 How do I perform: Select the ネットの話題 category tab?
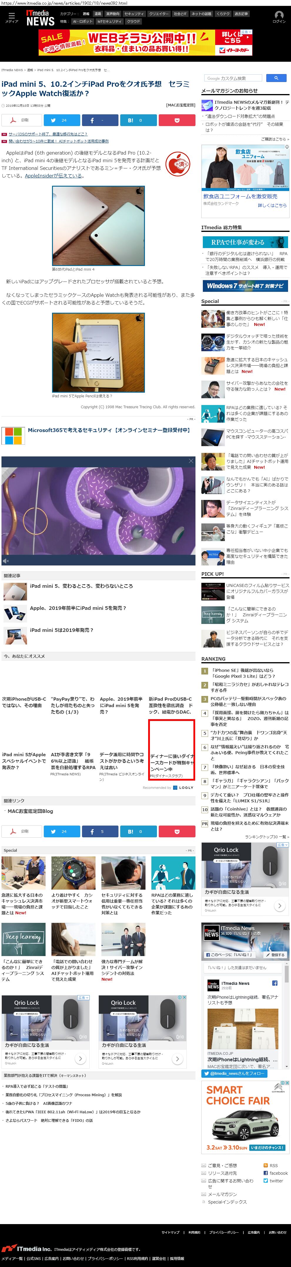point(201,14)
